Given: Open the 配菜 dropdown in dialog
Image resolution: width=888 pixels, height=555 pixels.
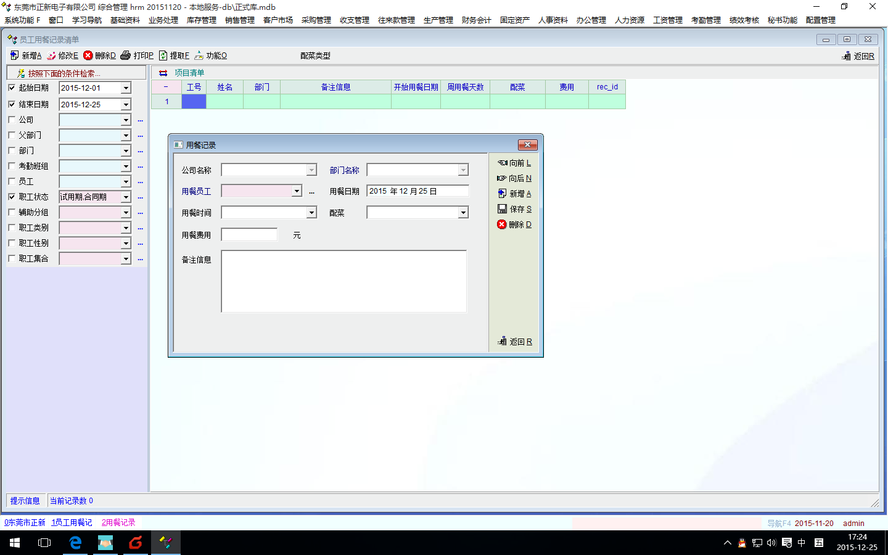Looking at the screenshot, I should tap(463, 213).
